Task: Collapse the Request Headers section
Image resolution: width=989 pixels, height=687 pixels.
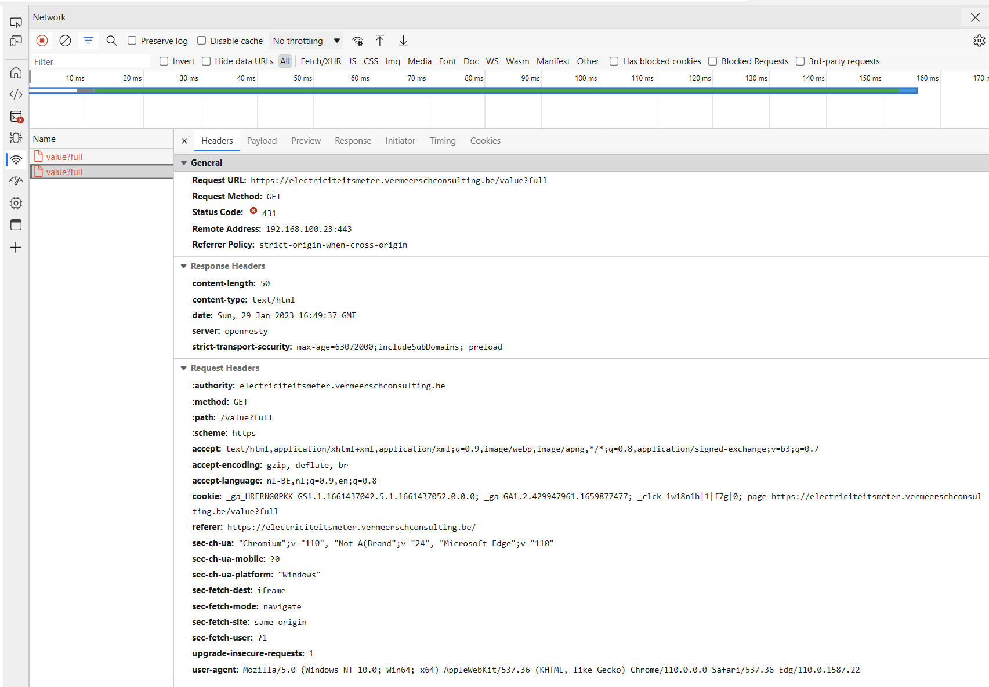Action: pos(184,368)
